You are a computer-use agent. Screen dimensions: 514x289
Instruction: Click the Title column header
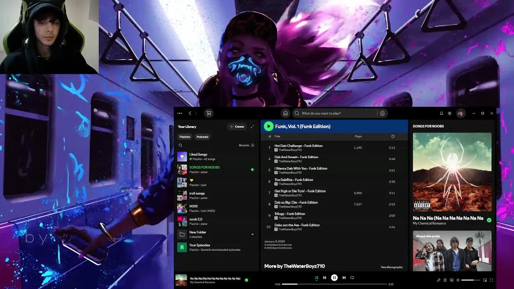[x=277, y=136]
